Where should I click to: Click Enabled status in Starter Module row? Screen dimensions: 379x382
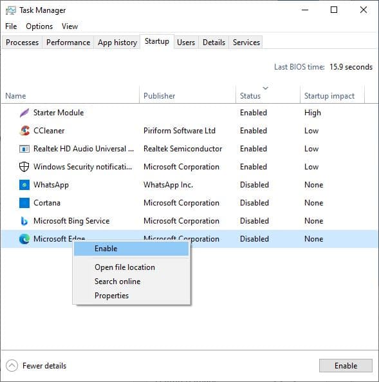pos(254,113)
